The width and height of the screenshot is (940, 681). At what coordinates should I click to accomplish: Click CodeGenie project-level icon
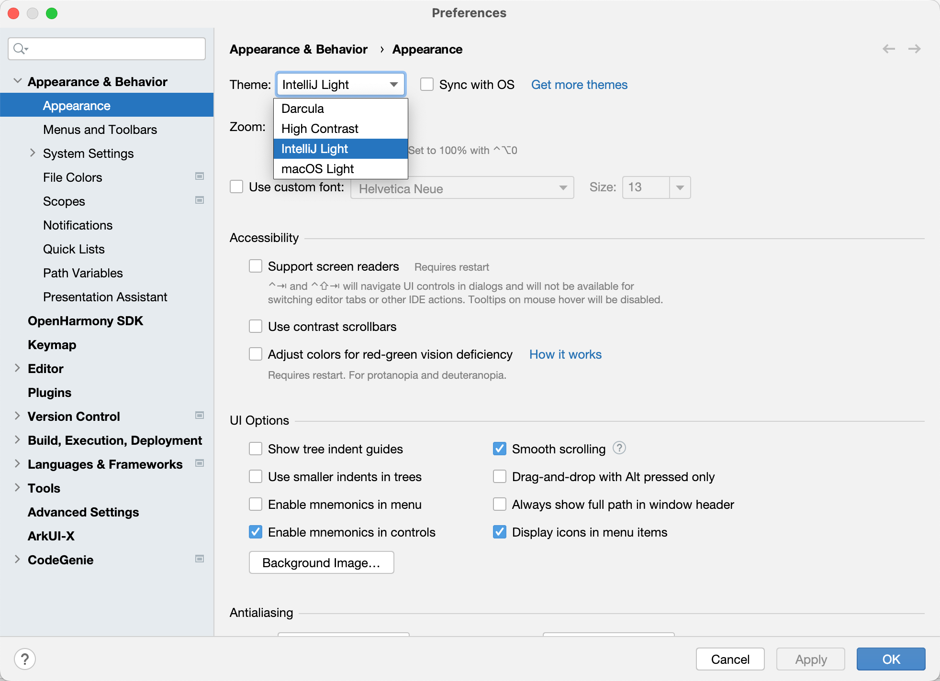[x=200, y=559]
